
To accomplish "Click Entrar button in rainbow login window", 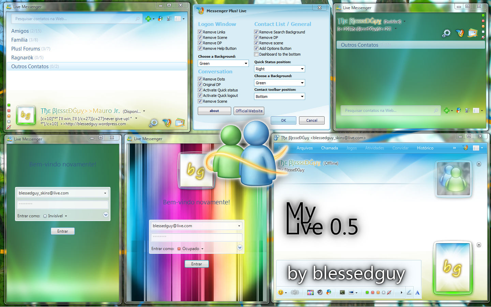I will coord(197,264).
